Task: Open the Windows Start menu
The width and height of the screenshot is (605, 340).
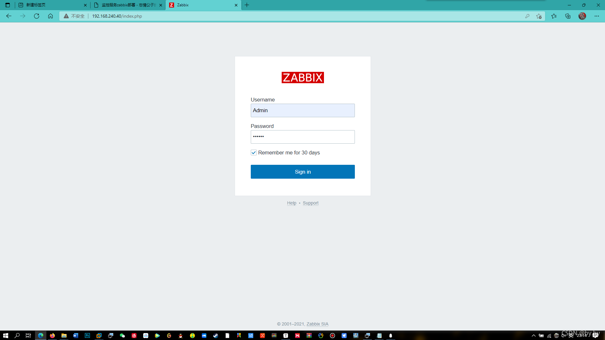Action: point(6,336)
